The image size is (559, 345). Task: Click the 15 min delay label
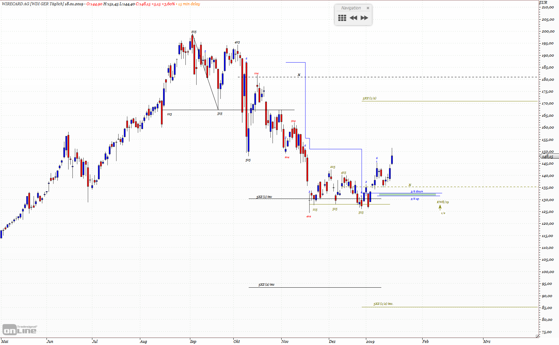tap(189, 4)
